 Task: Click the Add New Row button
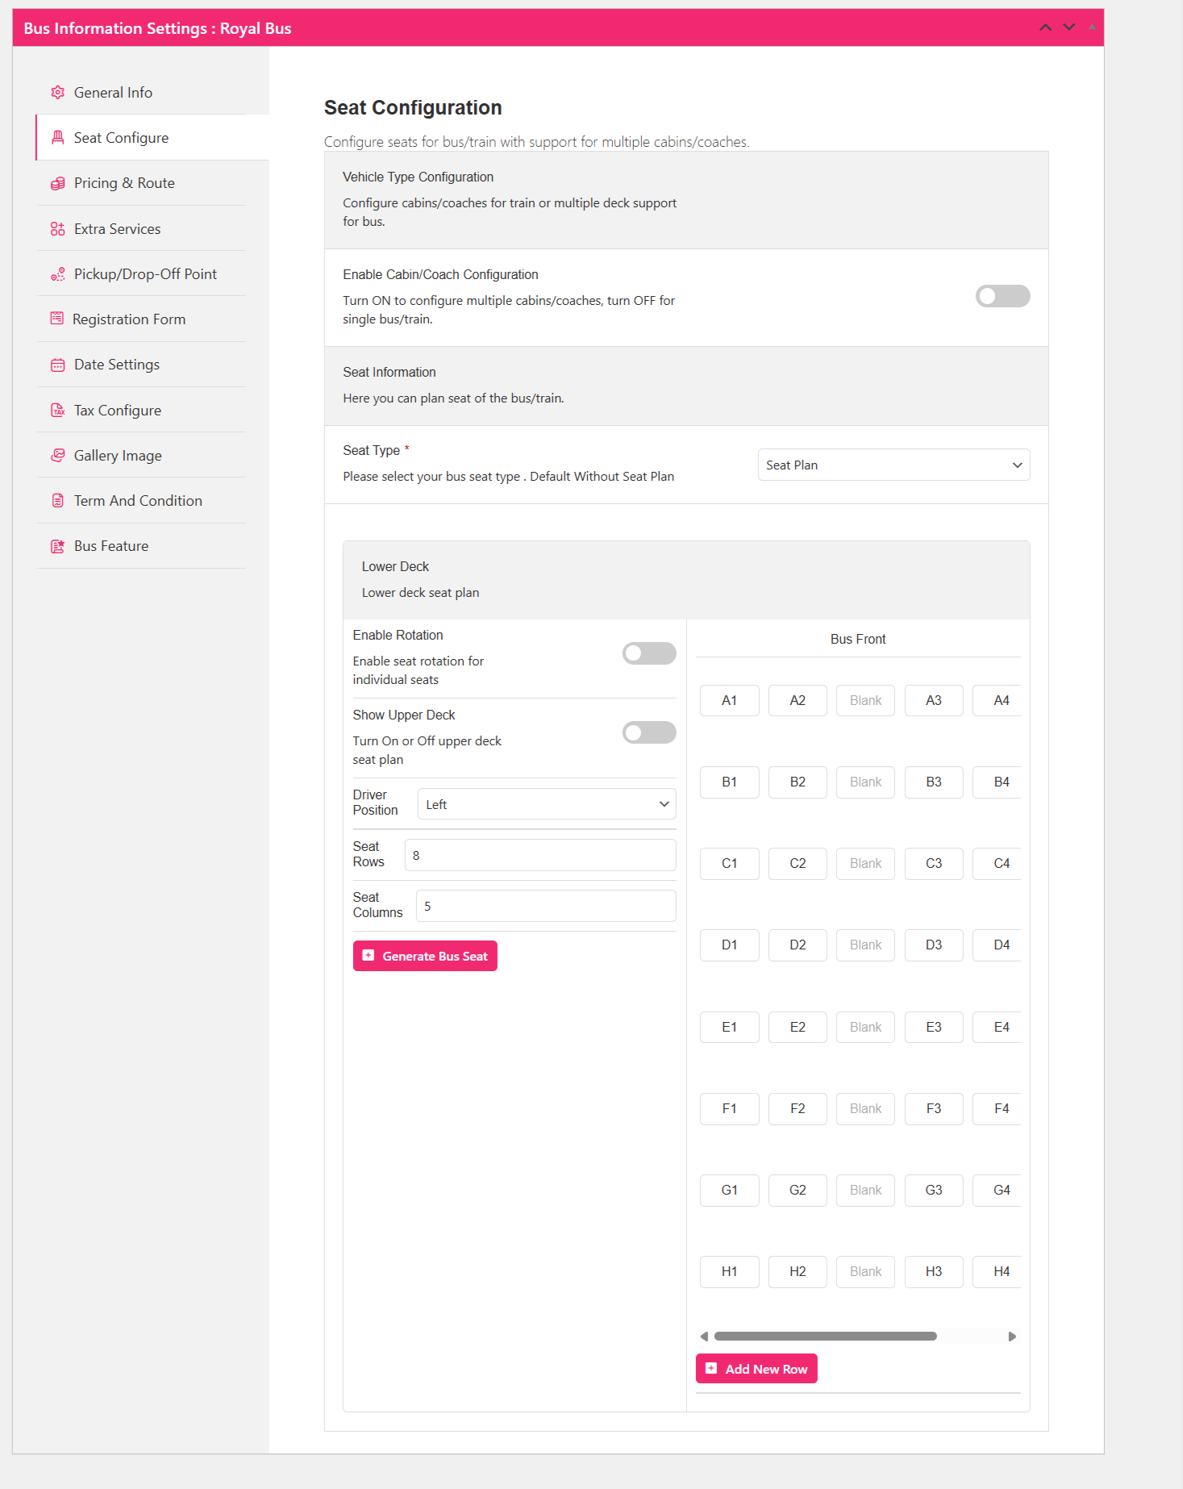(x=756, y=1369)
